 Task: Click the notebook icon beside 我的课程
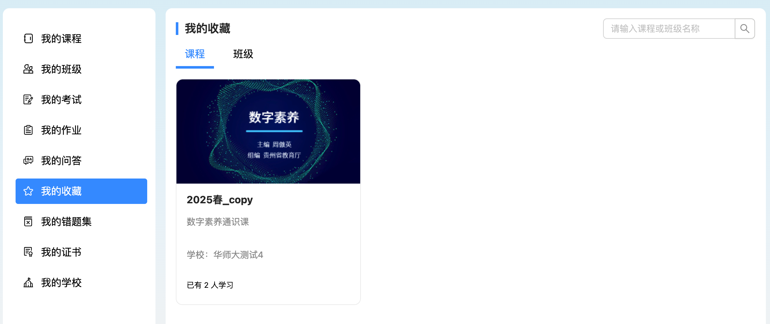[28, 39]
